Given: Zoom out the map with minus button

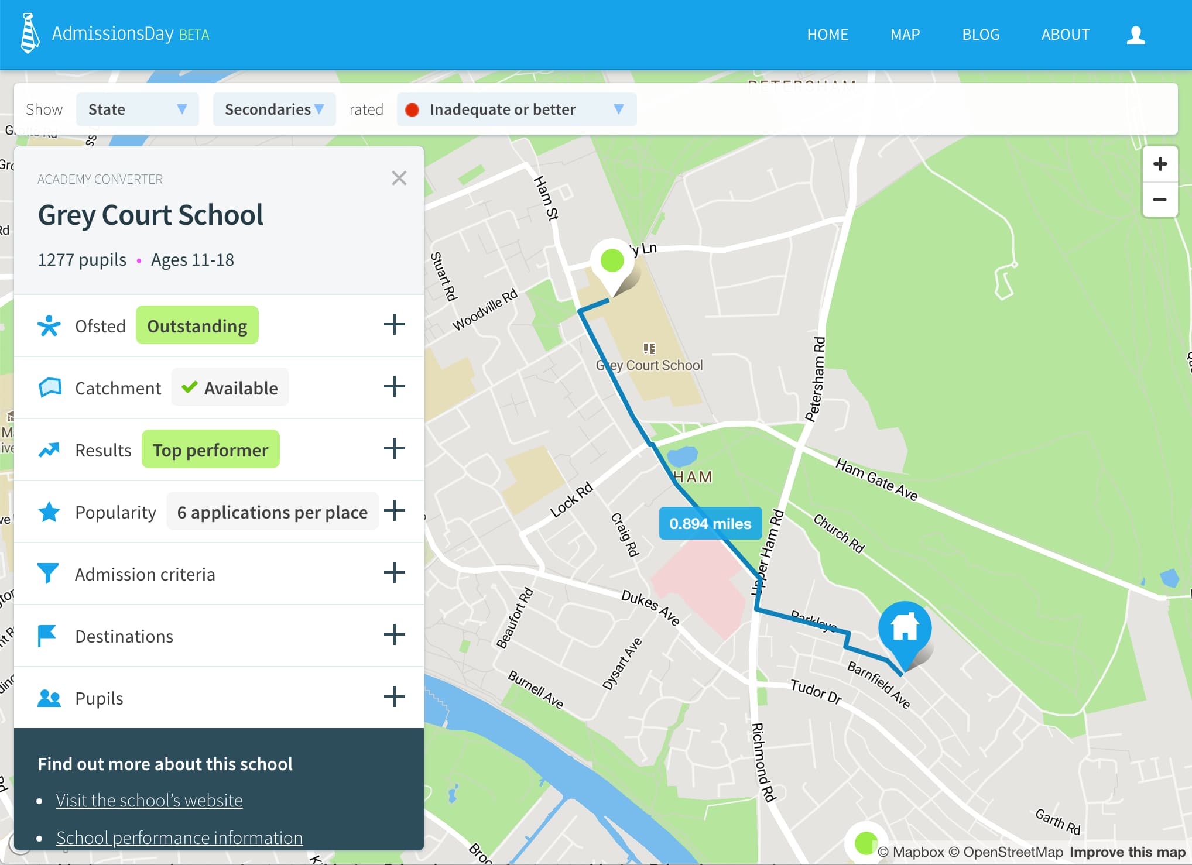Looking at the screenshot, I should point(1160,200).
